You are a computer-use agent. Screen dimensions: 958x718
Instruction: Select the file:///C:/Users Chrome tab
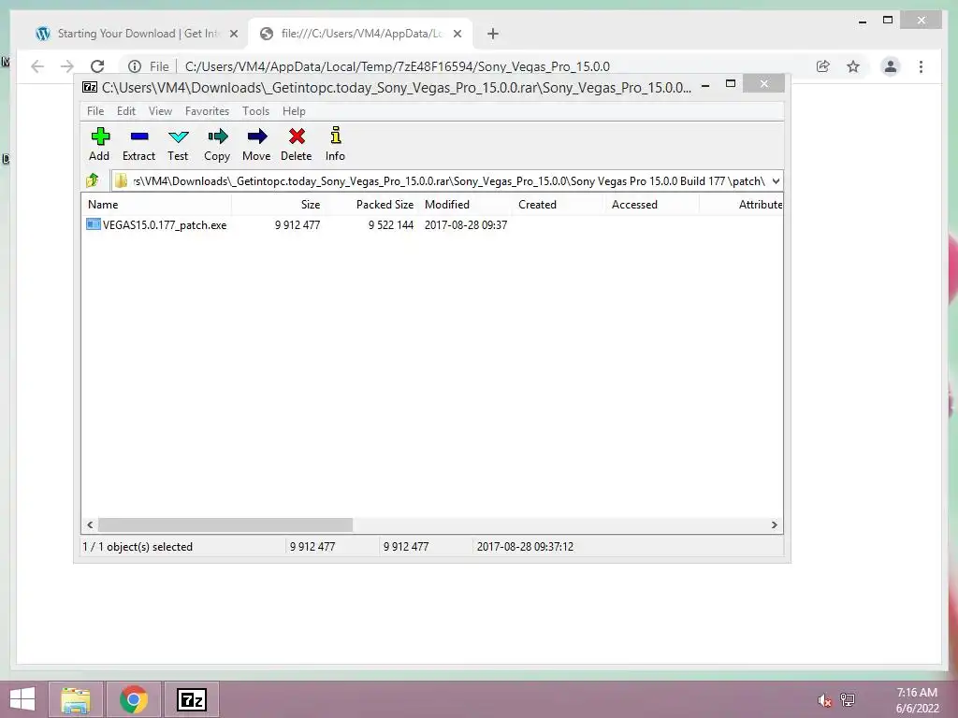[360, 34]
